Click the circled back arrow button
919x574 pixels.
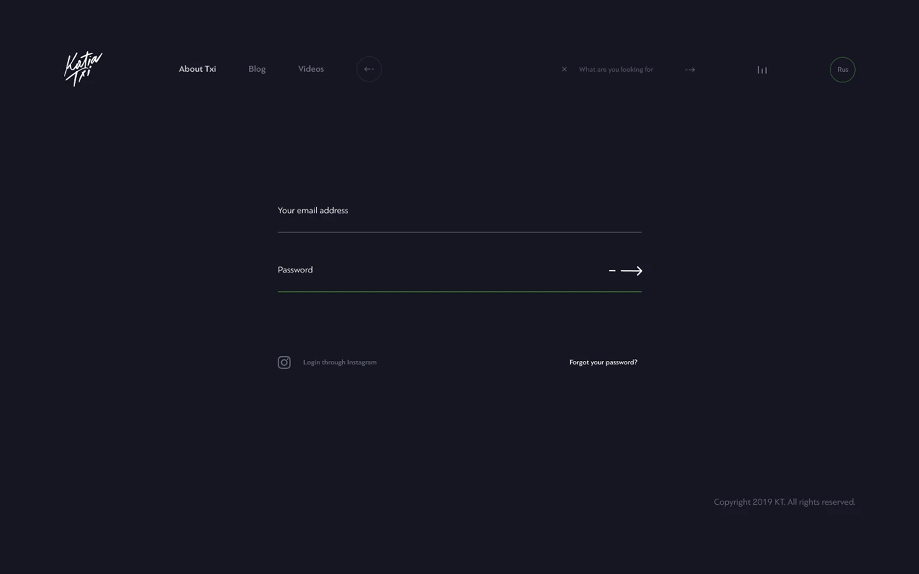[x=369, y=69]
